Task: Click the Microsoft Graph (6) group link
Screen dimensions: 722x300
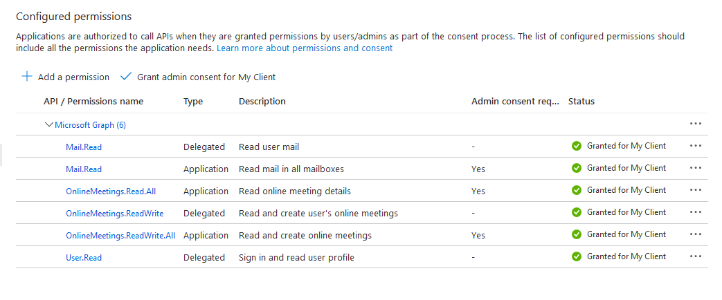Action: 90,125
